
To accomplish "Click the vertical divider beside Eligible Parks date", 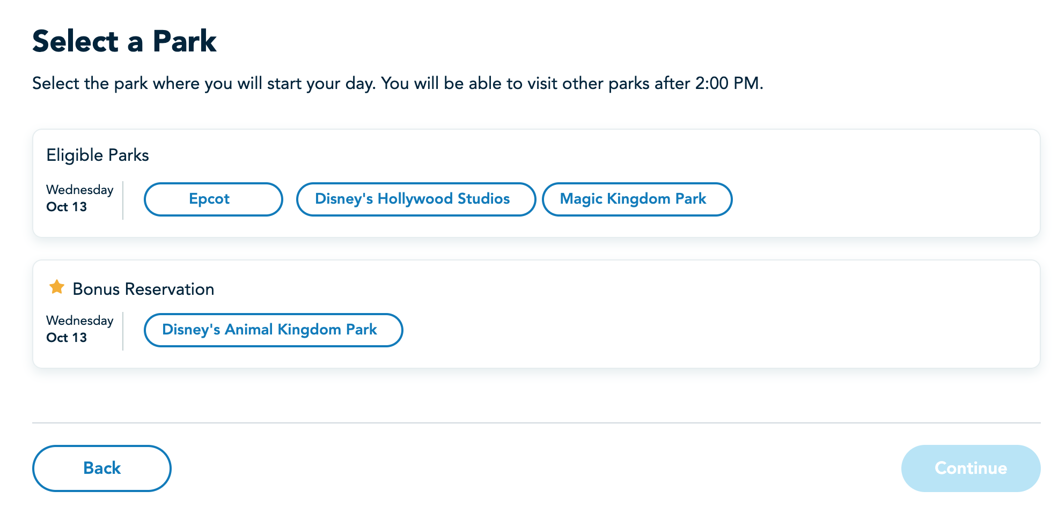I will pos(123,200).
